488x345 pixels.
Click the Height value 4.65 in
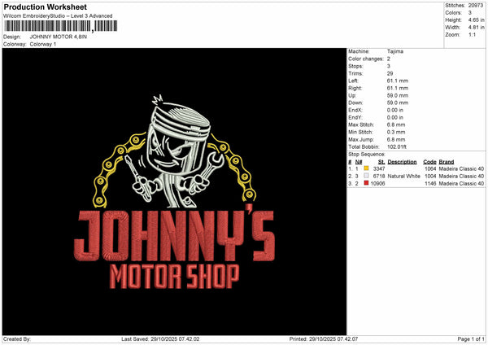pos(476,20)
